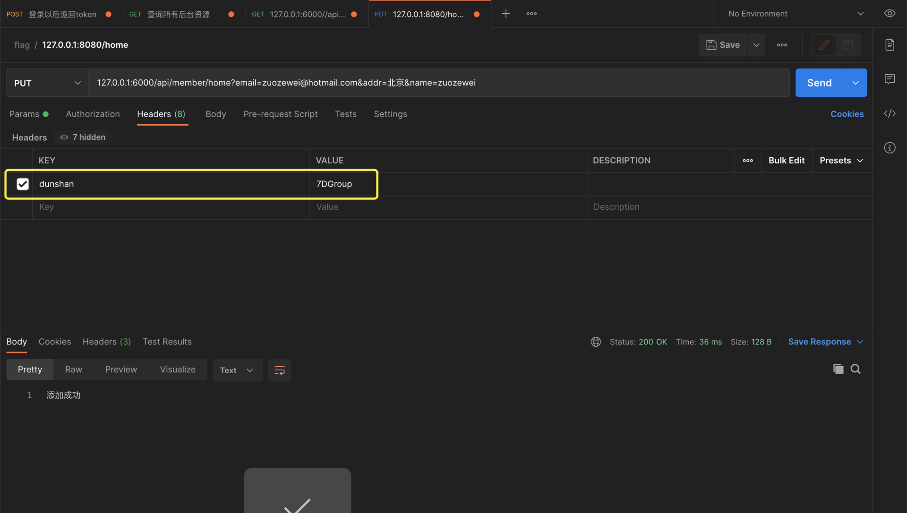Click the request URL input field
The width and height of the screenshot is (907, 513).
pyautogui.click(x=439, y=83)
